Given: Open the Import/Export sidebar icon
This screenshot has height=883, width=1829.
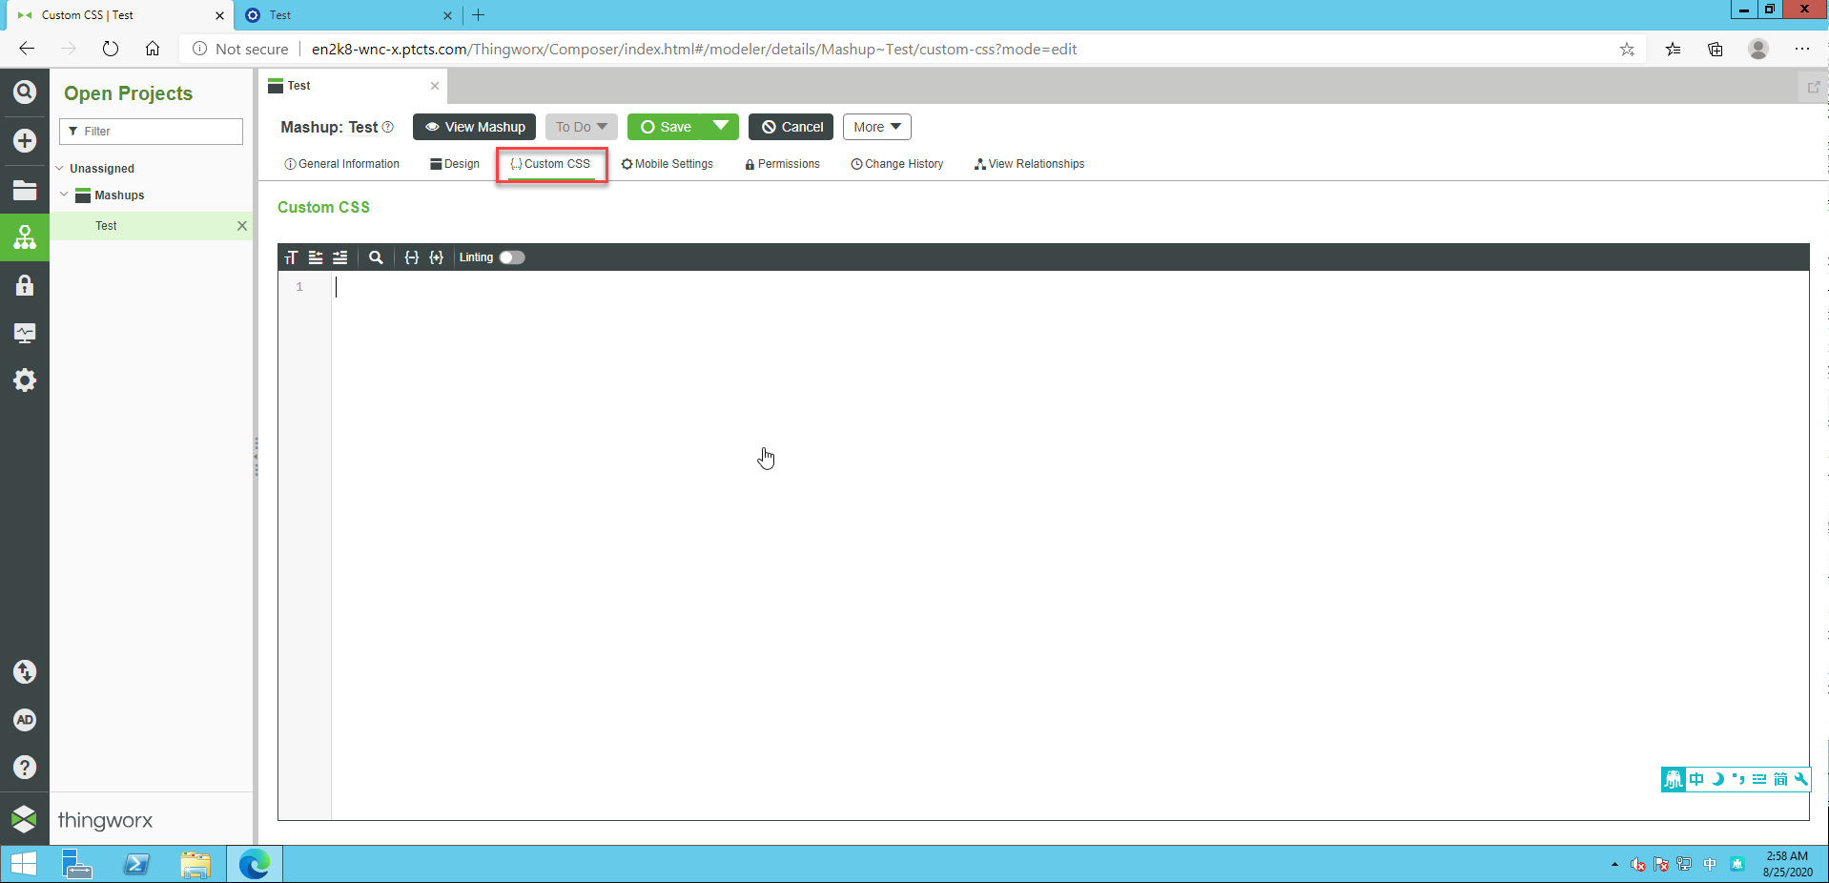Looking at the screenshot, I should 24,672.
